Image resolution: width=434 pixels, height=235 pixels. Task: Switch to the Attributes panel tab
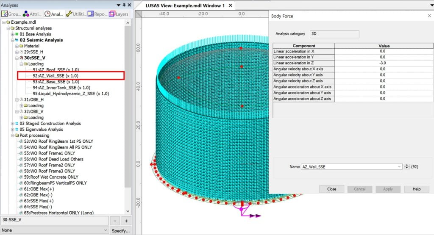coord(27,14)
